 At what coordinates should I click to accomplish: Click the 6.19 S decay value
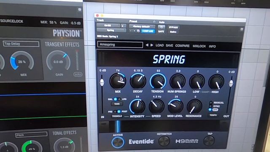pos(138,71)
